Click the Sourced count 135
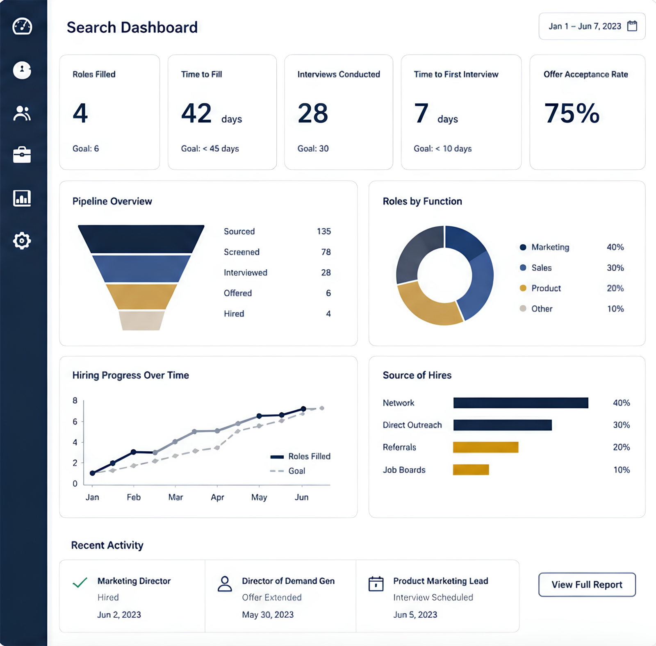The width and height of the screenshot is (656, 646). click(324, 231)
